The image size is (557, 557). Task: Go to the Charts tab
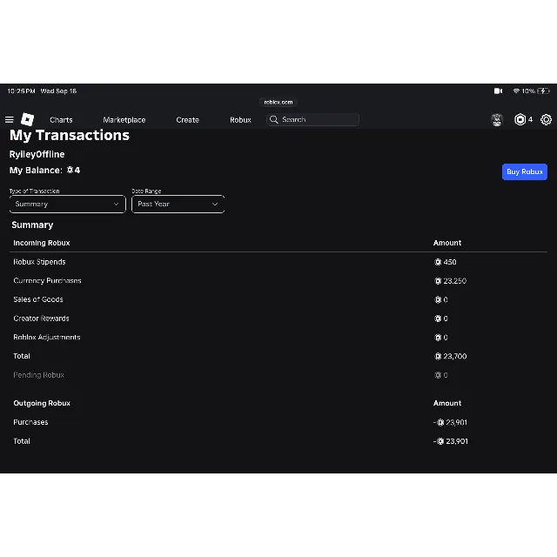[61, 120]
